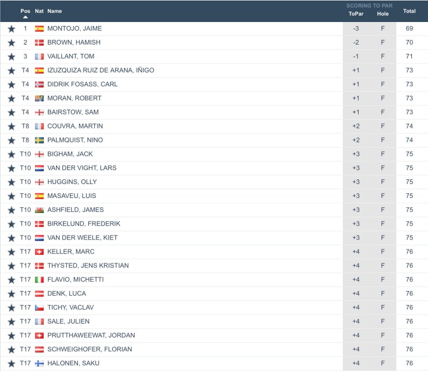Sort the leaderboard by Pos column
Viewport: 428px width, 371px height.
coord(25,11)
